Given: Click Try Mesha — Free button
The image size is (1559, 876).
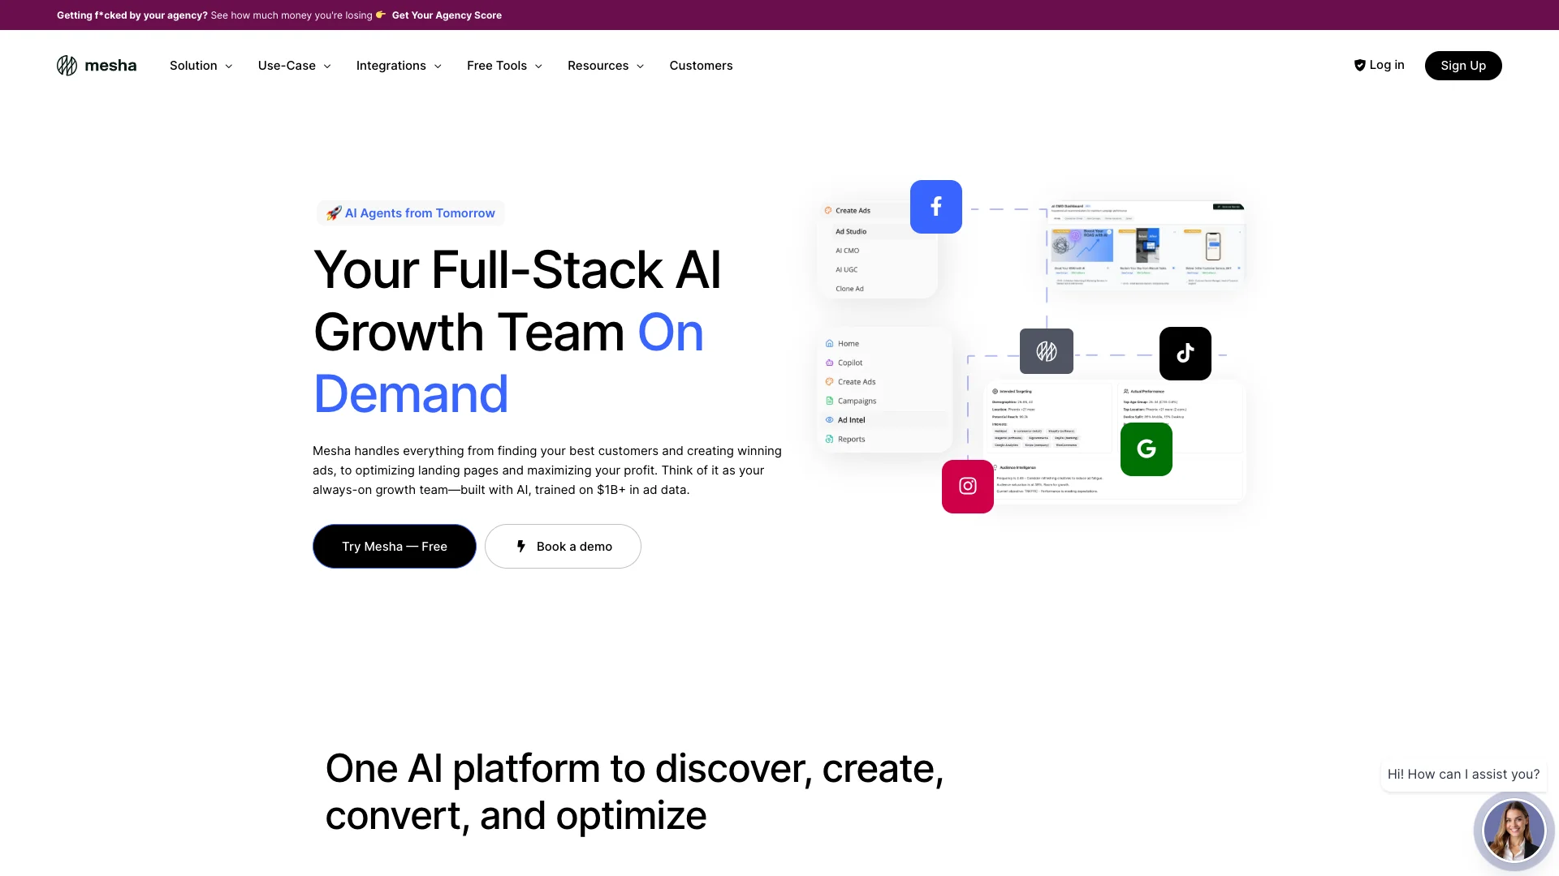Looking at the screenshot, I should point(394,547).
